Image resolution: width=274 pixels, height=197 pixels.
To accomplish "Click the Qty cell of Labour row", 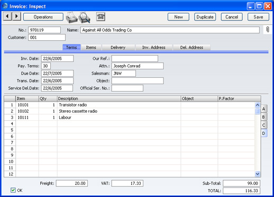I will [x=48, y=118].
